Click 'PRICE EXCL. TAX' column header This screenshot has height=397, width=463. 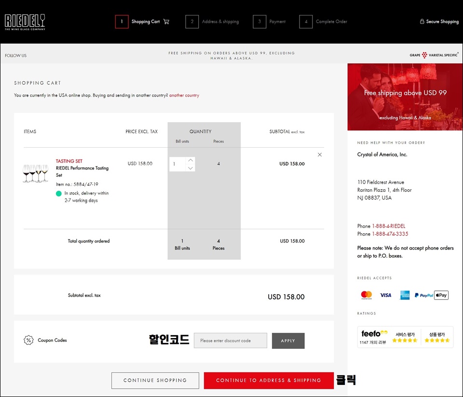141,131
